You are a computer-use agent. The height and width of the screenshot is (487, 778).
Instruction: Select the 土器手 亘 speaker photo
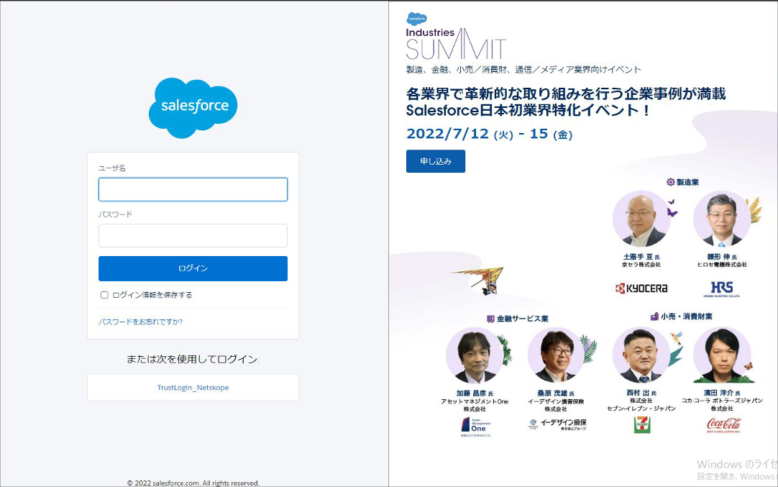pyautogui.click(x=641, y=219)
